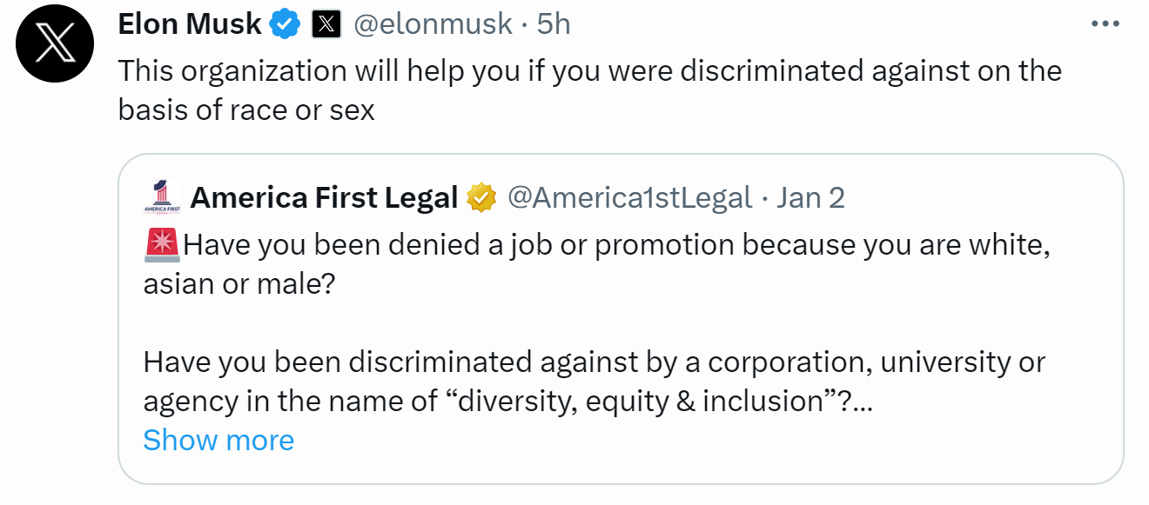1149x505 pixels.
Task: Open the Jan 2 quoted tweet date
Action: click(x=810, y=198)
